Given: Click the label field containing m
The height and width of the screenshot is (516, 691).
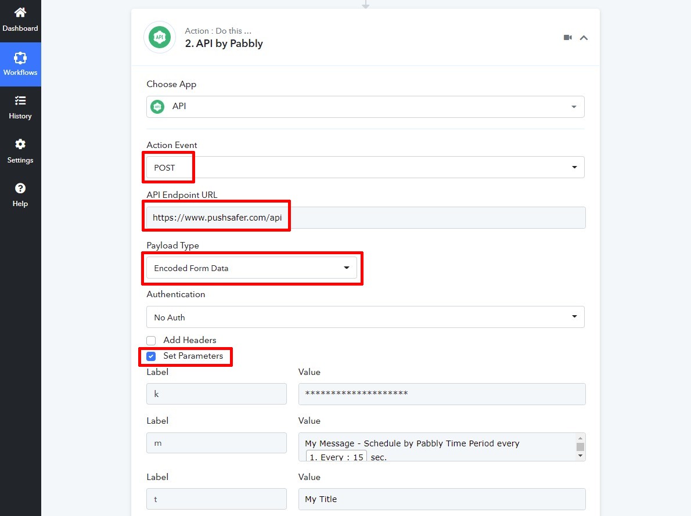Looking at the screenshot, I should click(217, 443).
